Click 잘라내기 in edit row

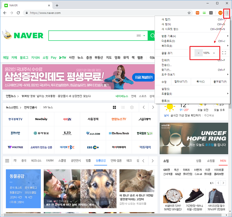pyautogui.click(x=181, y=82)
